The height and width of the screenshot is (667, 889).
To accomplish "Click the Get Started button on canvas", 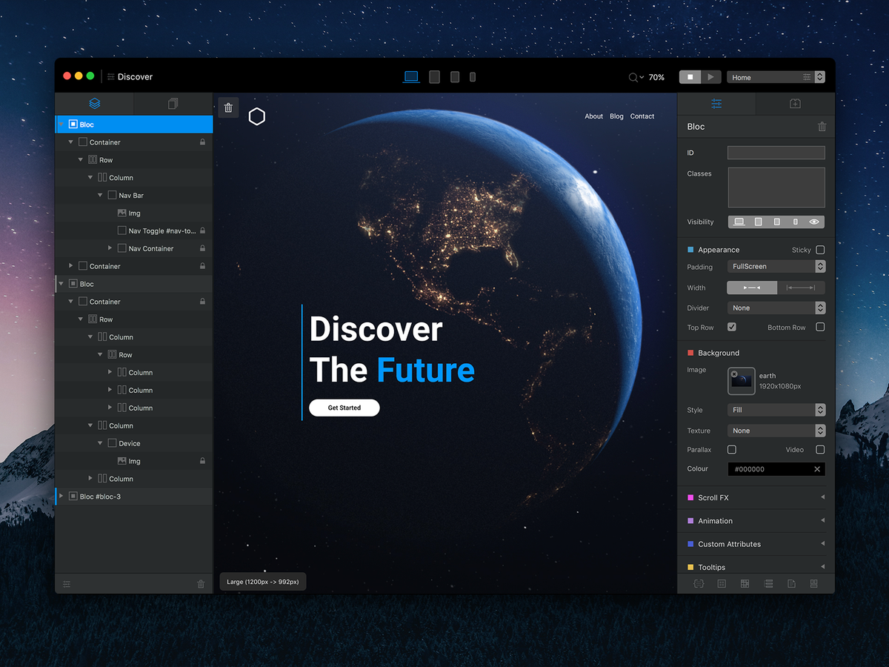I will [x=344, y=408].
